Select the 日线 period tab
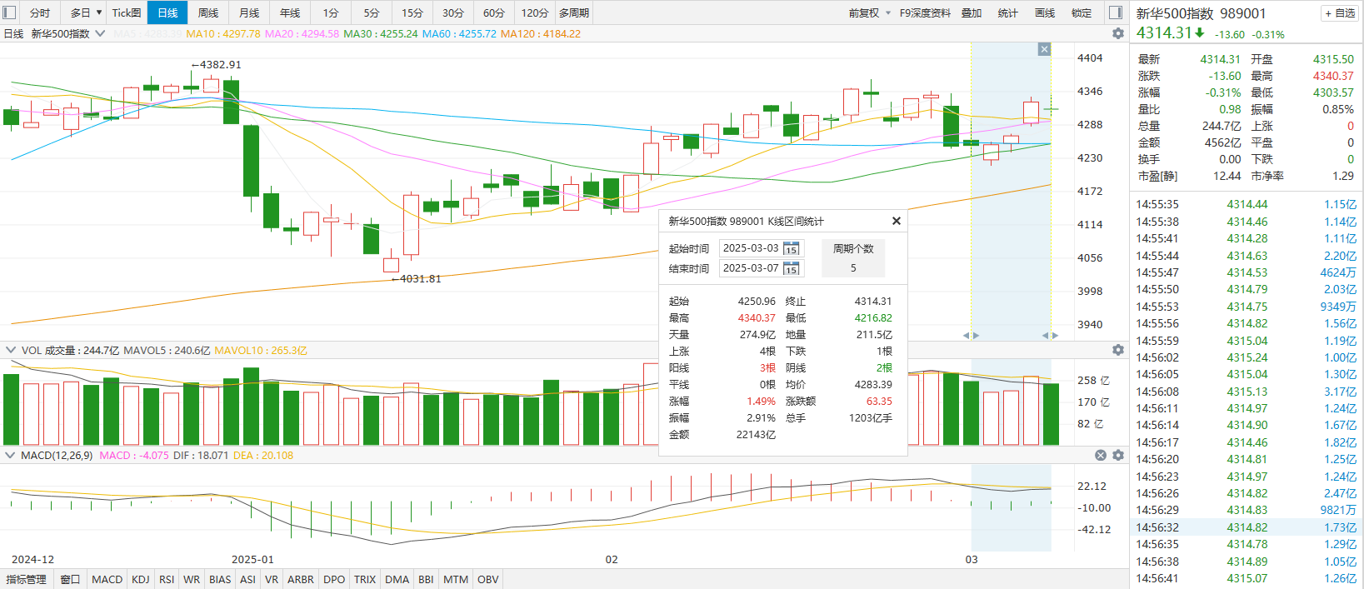1364x589 pixels. [x=167, y=12]
